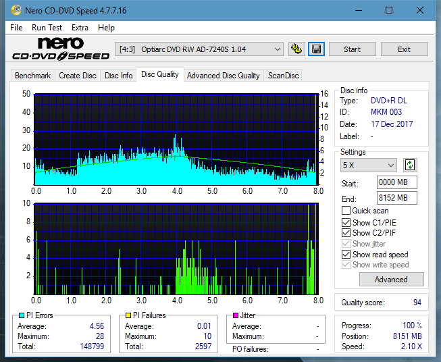
Task: Toggle the Show C2/PIF checkbox
Action: coord(346,233)
